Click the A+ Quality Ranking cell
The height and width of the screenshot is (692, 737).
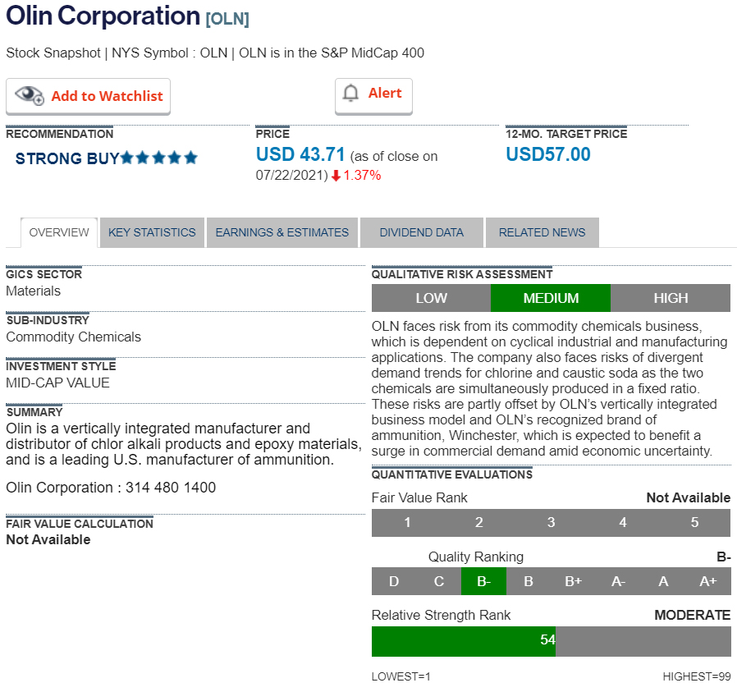(x=707, y=582)
